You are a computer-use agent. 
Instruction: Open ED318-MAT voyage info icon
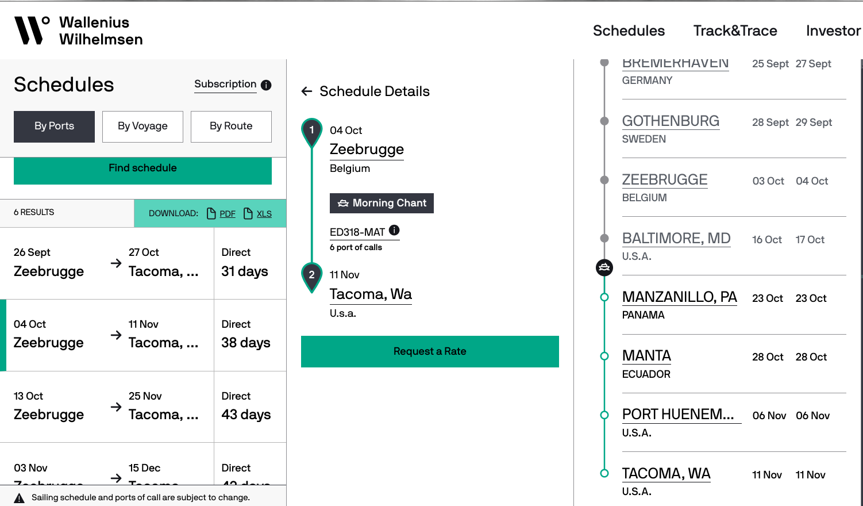[x=394, y=230]
